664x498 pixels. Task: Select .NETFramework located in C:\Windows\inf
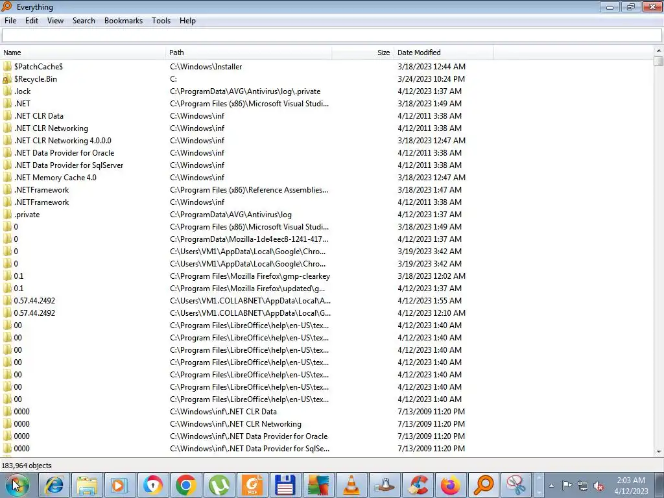tap(41, 202)
